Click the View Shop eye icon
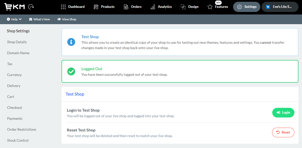The image size is (302, 148). click(59, 19)
